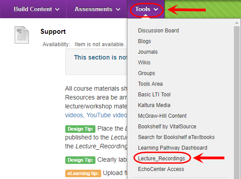Choose the Groups tool option
This screenshot has height=179, width=241.
(x=146, y=73)
